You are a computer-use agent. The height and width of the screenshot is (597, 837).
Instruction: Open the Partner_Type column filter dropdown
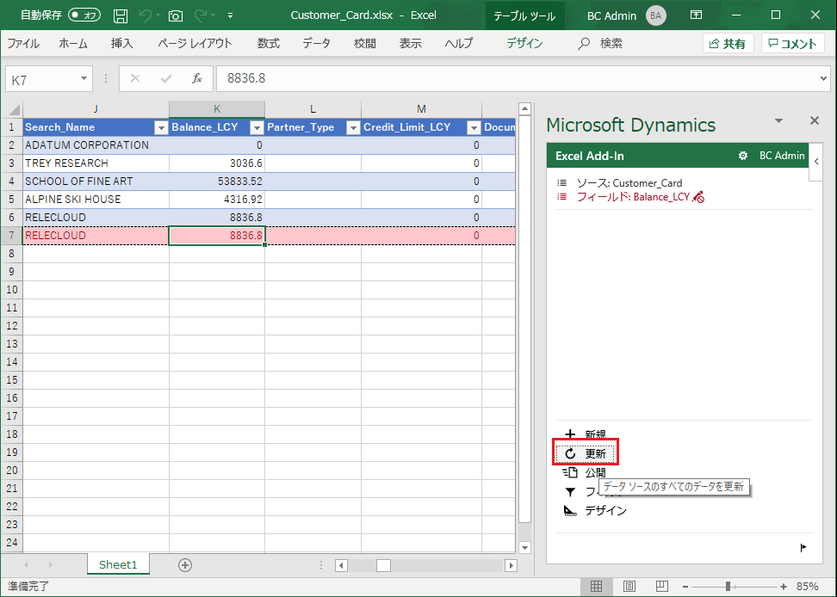353,127
